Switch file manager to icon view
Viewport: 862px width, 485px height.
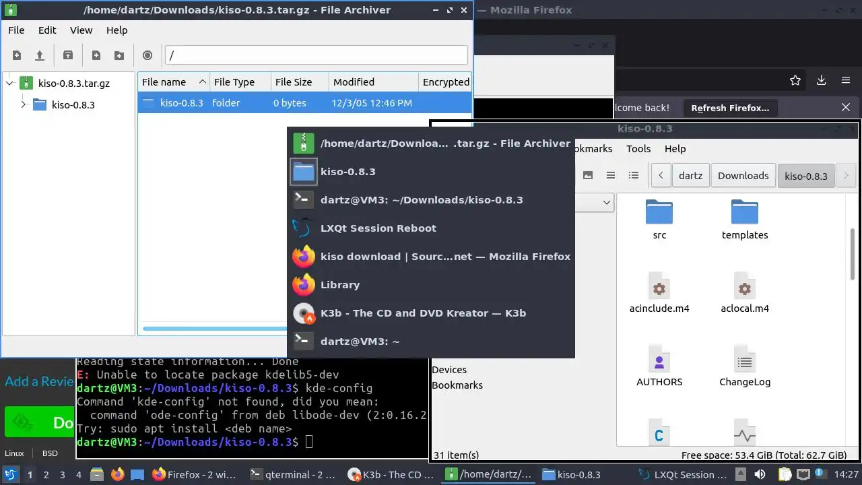588,175
